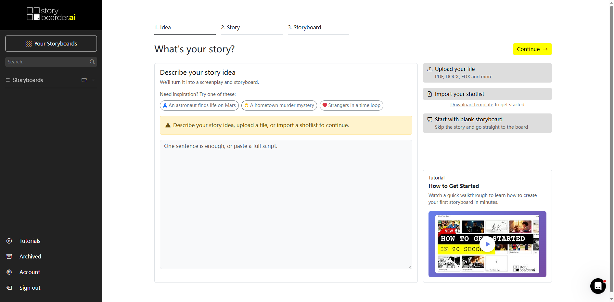The image size is (614, 302).
Task: Click the How to Get Started heading
Action: tap(454, 186)
